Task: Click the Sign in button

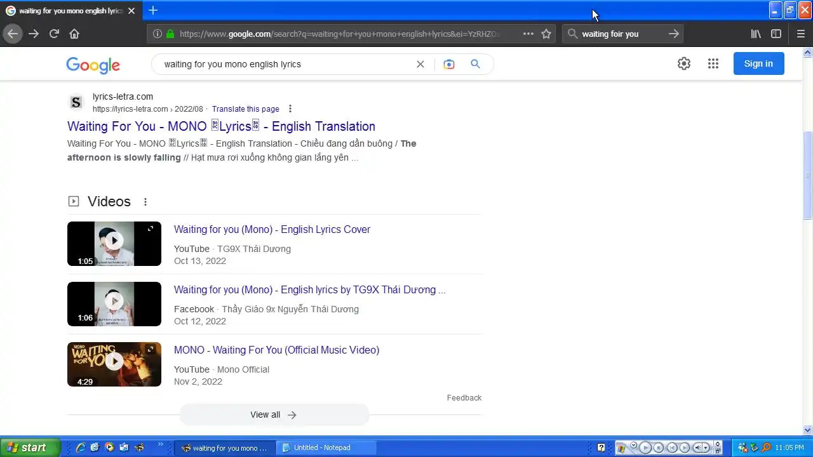Action: pyautogui.click(x=758, y=63)
